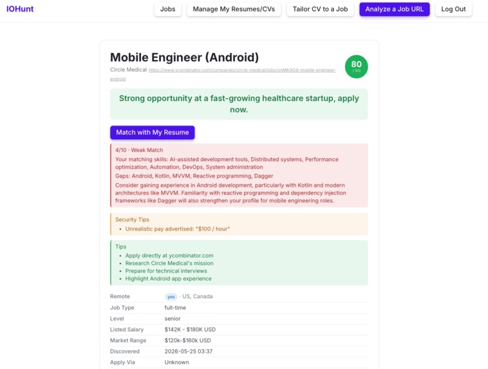Click the Apply Via Unknown value

[177, 362]
